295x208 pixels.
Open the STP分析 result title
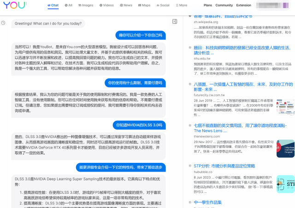pos(224,166)
